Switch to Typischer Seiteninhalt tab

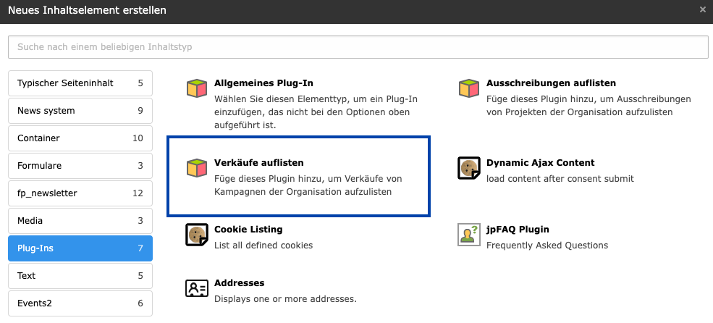80,83
